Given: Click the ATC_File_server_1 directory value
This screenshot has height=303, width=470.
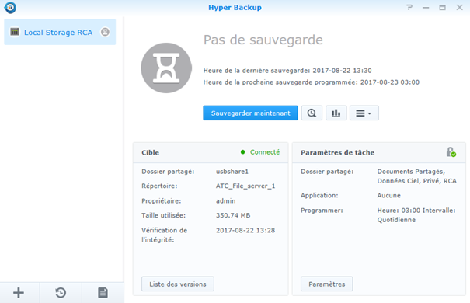Looking at the screenshot, I should (245, 186).
